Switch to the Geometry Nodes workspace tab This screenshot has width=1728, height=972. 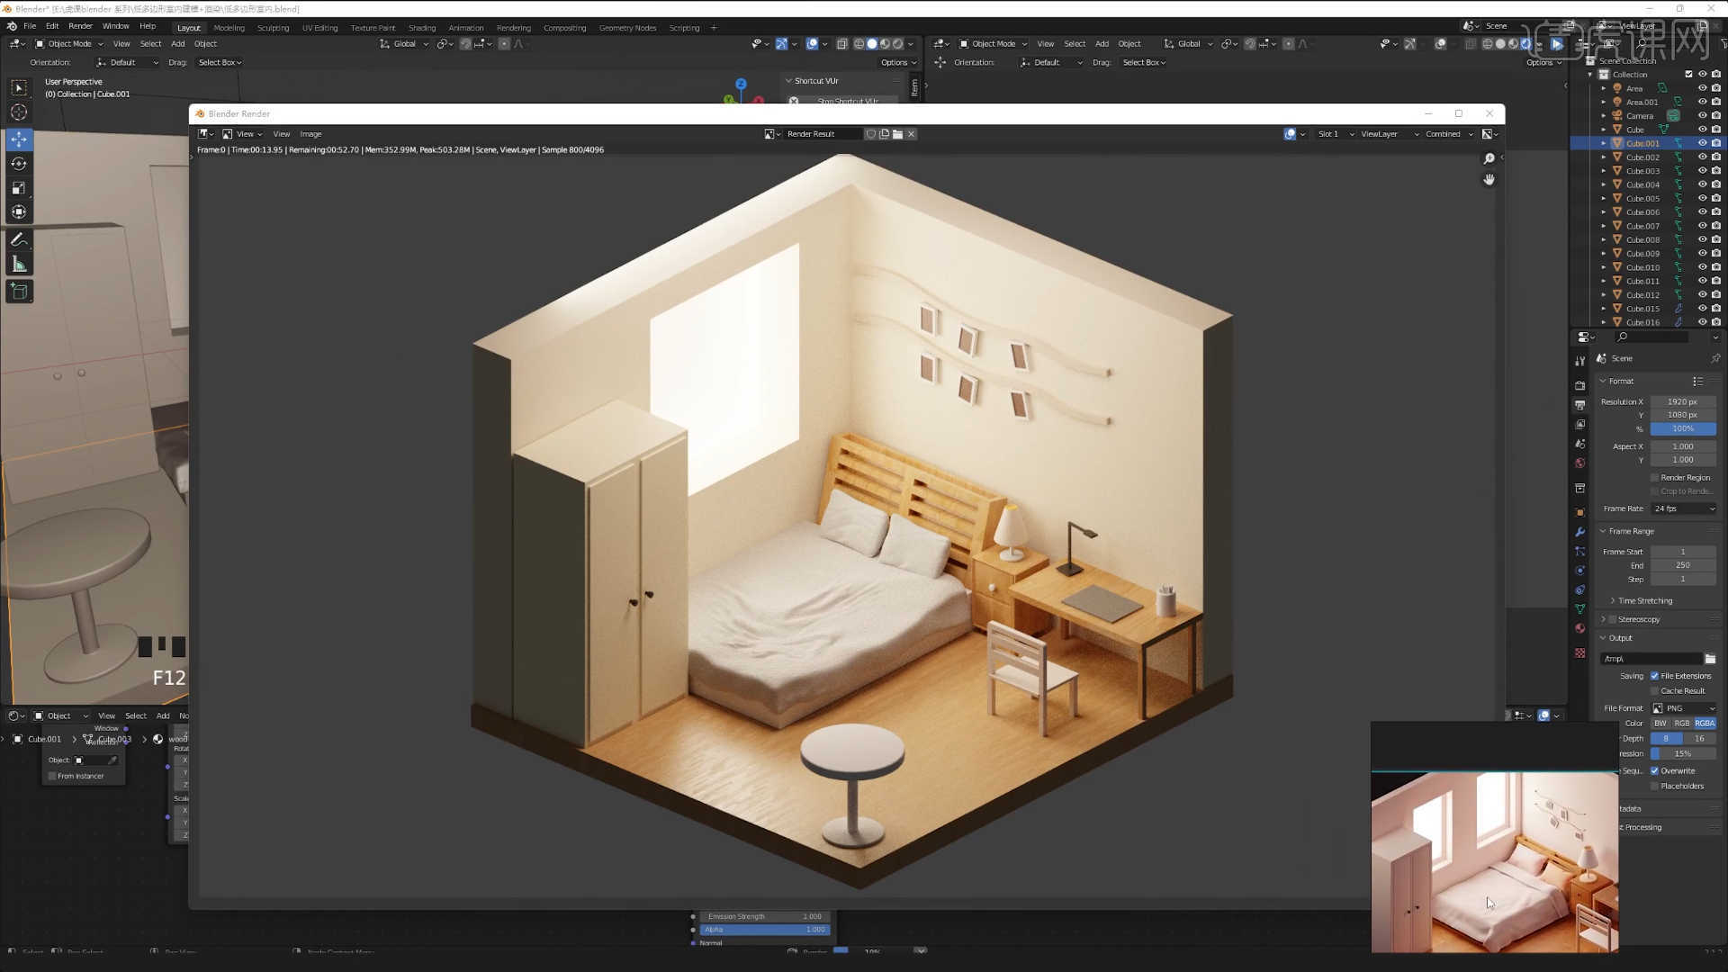click(627, 28)
